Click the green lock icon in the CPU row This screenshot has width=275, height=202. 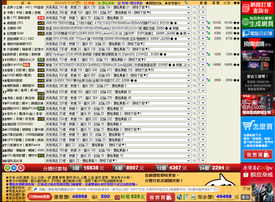pyautogui.click(x=209, y=23)
